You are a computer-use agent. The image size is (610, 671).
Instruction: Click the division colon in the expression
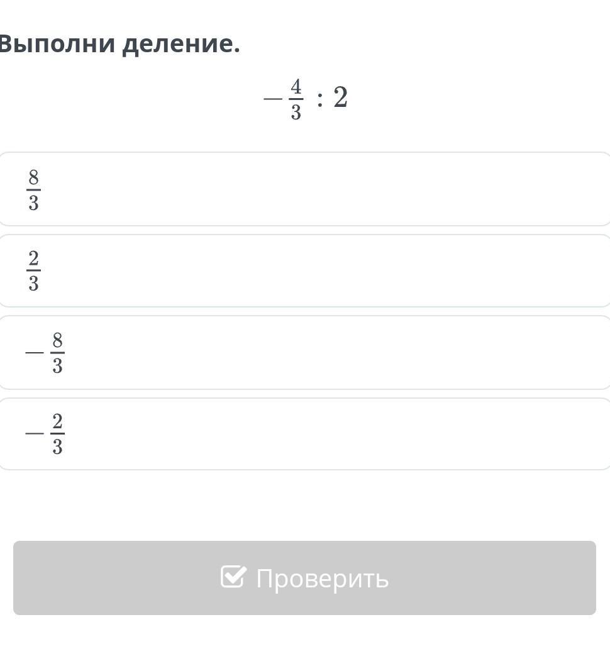point(320,99)
